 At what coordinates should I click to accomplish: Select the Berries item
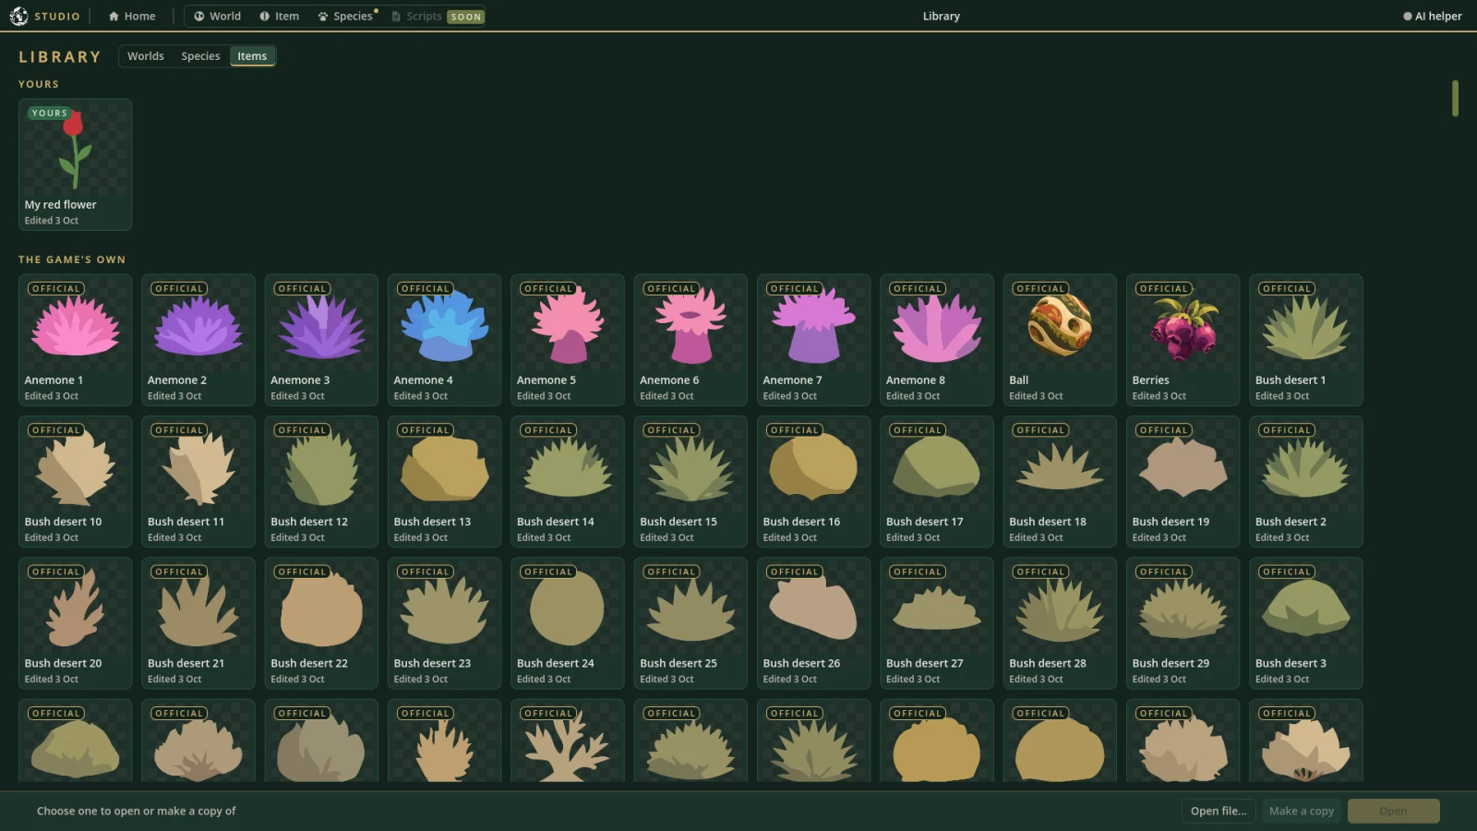1183,340
